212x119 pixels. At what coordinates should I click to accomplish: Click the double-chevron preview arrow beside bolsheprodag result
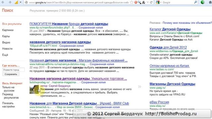pos(139,87)
